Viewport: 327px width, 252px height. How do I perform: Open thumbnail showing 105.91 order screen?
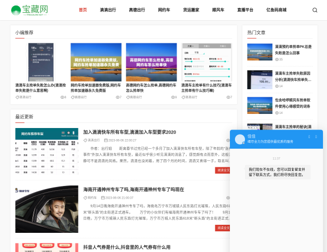260,80
